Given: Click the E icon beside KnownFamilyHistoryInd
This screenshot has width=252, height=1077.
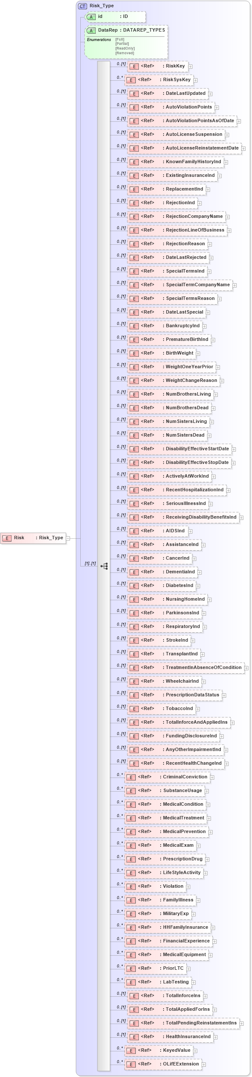Looking at the screenshot, I should tap(134, 162).
